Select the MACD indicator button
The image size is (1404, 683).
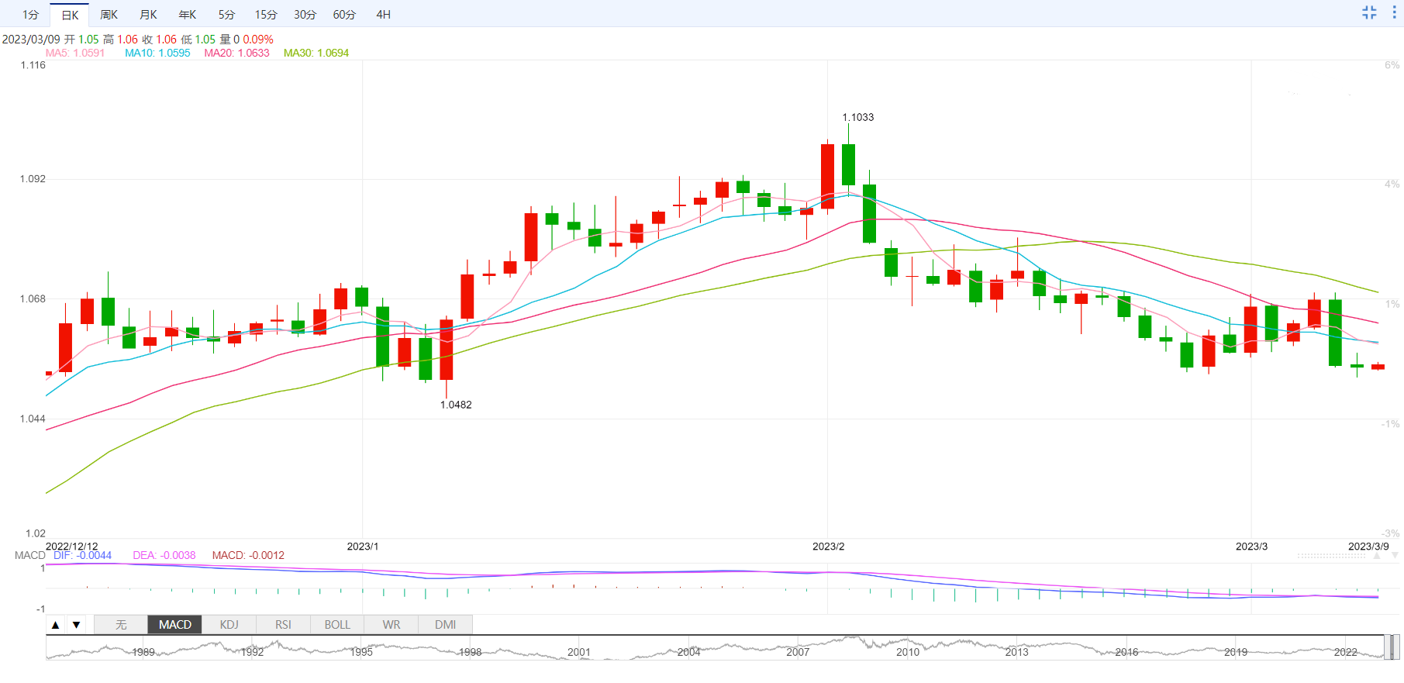tap(175, 625)
